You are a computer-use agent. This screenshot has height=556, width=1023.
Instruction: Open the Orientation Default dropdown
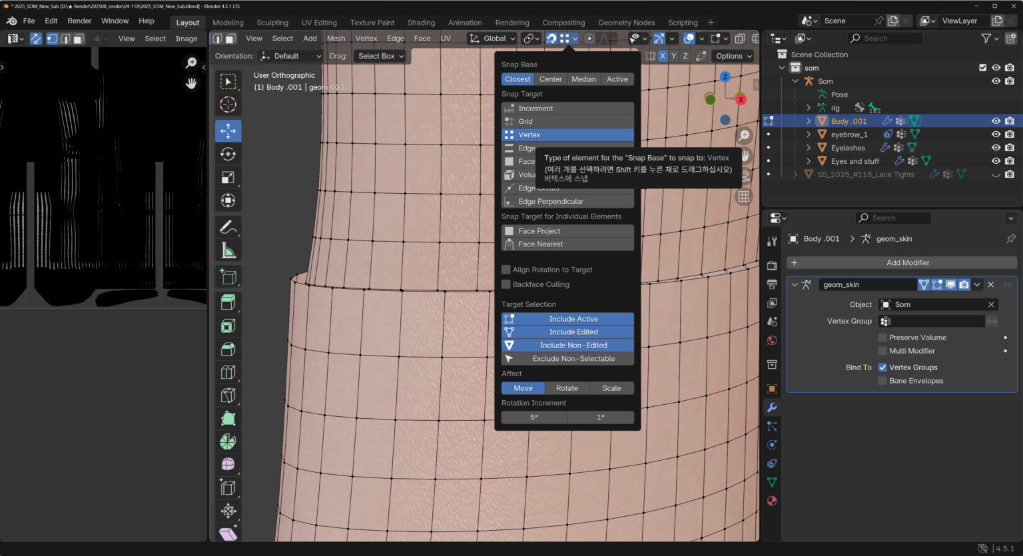click(291, 56)
